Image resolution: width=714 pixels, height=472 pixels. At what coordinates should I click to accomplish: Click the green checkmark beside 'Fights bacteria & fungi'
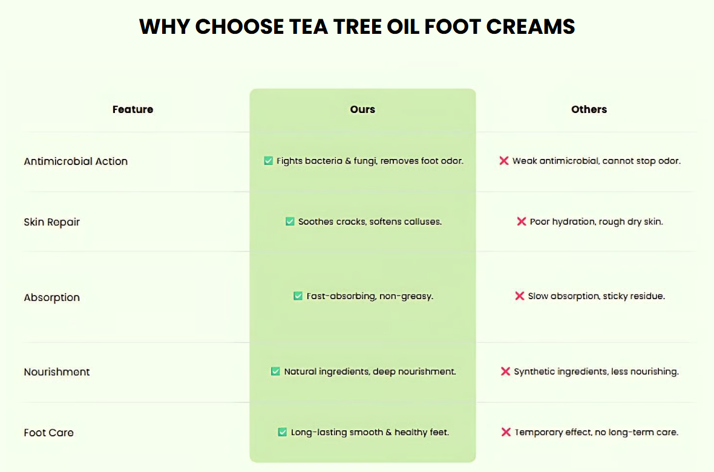(x=268, y=161)
